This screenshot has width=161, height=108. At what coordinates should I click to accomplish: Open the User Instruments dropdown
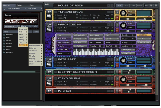(17, 9)
